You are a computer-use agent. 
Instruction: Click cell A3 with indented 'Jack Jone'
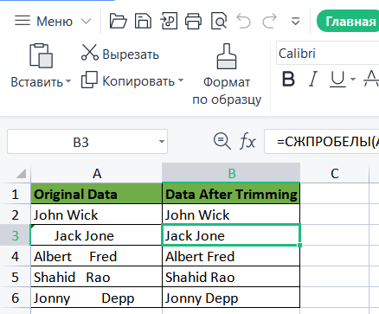(97, 235)
